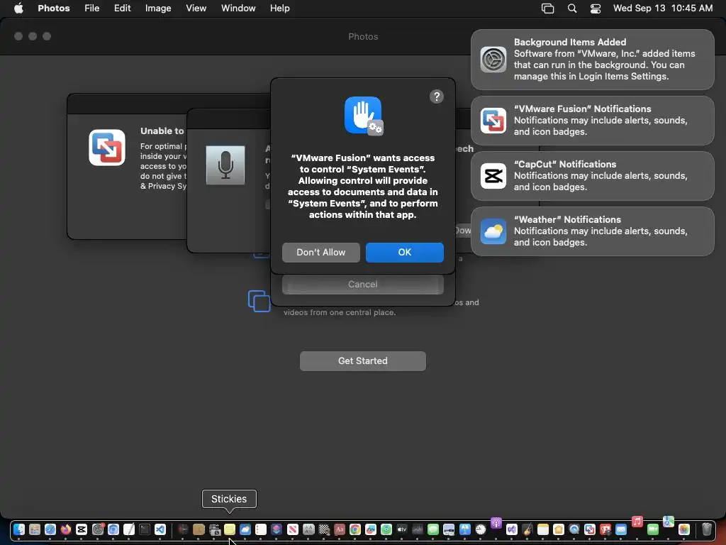The image size is (726, 545).
Task: Click OK to allow VMware Fusion access
Action: pos(404,252)
